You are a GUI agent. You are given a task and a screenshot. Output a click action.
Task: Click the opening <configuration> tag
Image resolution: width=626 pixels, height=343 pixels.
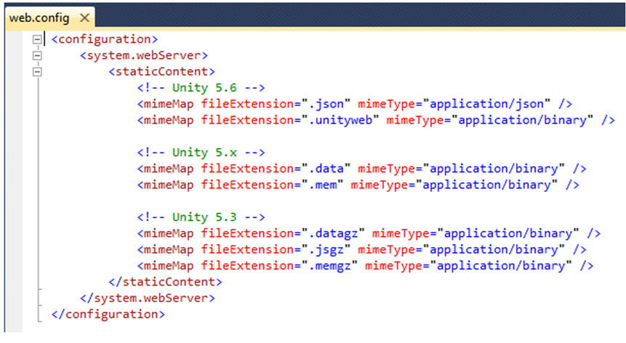pyautogui.click(x=105, y=39)
